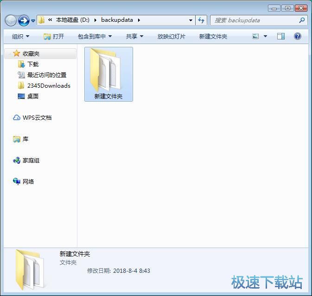Click the 收藏夹 star icon
The width and height of the screenshot is (312, 296).
point(16,53)
